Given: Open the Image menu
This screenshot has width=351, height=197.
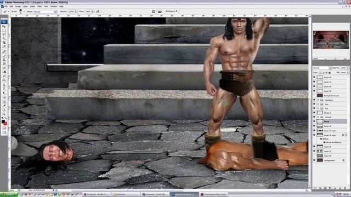Looking at the screenshot, I should click(18, 7).
